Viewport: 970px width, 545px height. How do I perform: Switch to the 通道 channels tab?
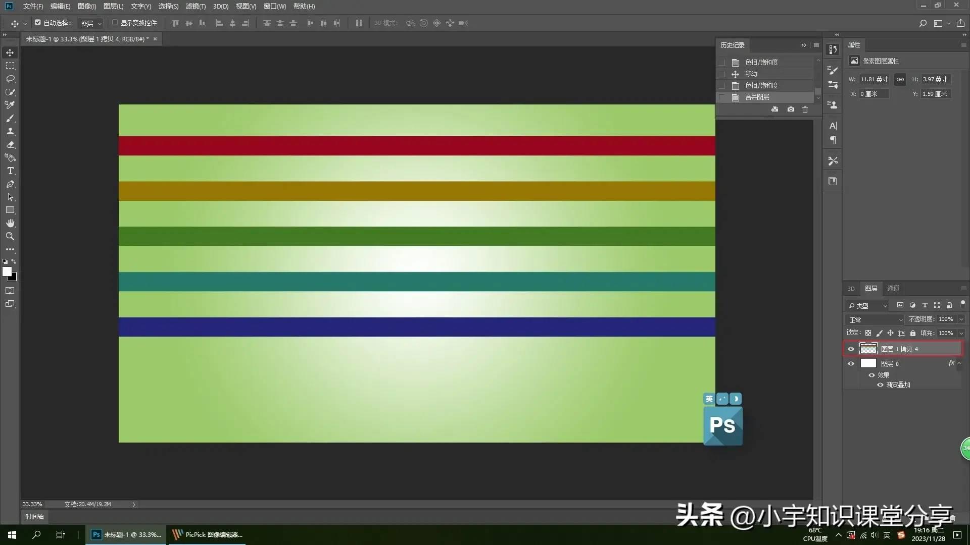tap(893, 288)
